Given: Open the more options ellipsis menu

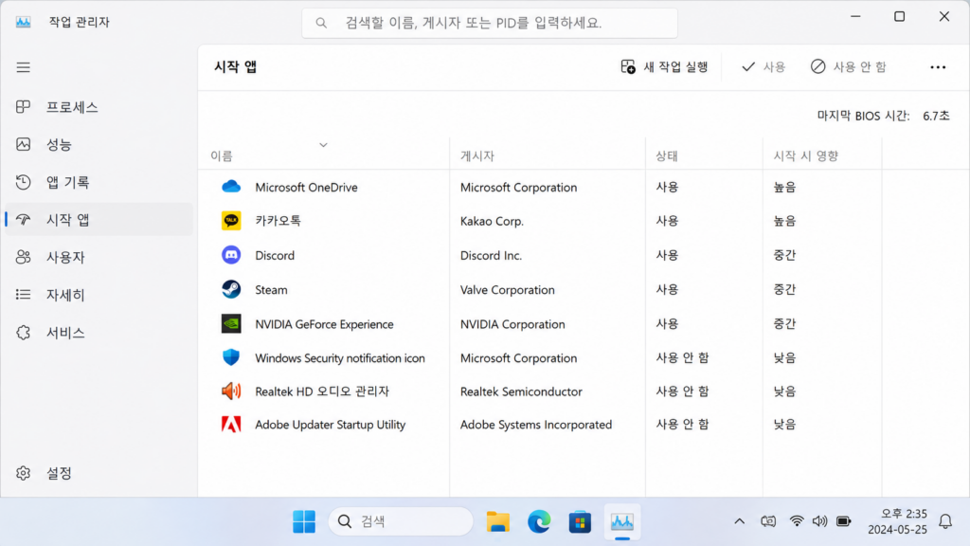Looking at the screenshot, I should pyautogui.click(x=938, y=67).
